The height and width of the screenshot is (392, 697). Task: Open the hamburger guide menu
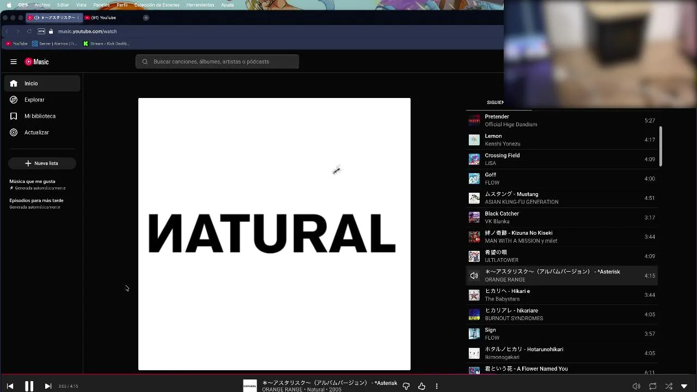pyautogui.click(x=14, y=62)
